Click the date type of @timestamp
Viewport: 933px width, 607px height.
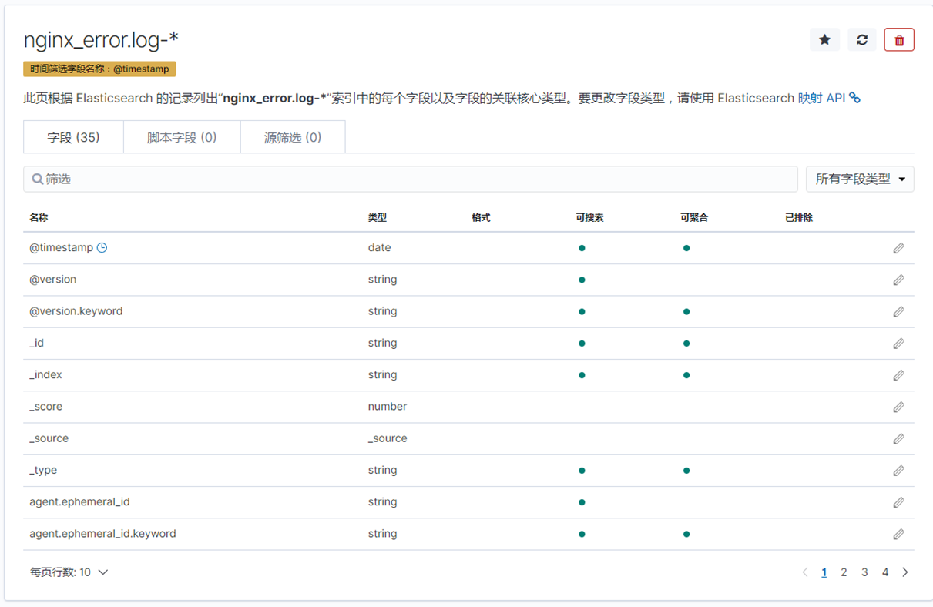[379, 248]
